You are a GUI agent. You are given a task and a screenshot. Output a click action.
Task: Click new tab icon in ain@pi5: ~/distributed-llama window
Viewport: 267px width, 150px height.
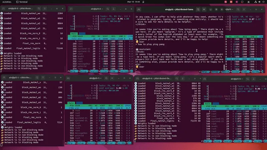139,10
